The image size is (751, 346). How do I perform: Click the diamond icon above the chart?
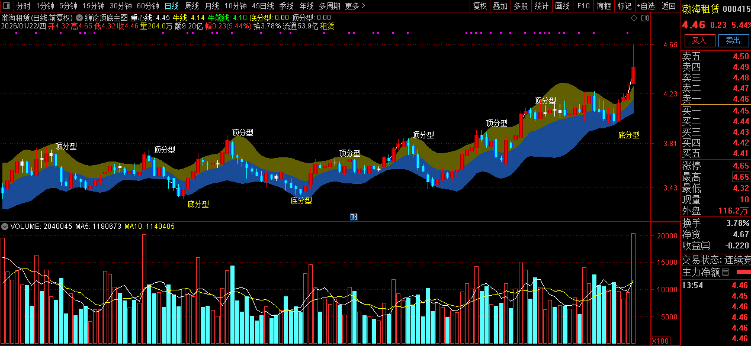634,18
